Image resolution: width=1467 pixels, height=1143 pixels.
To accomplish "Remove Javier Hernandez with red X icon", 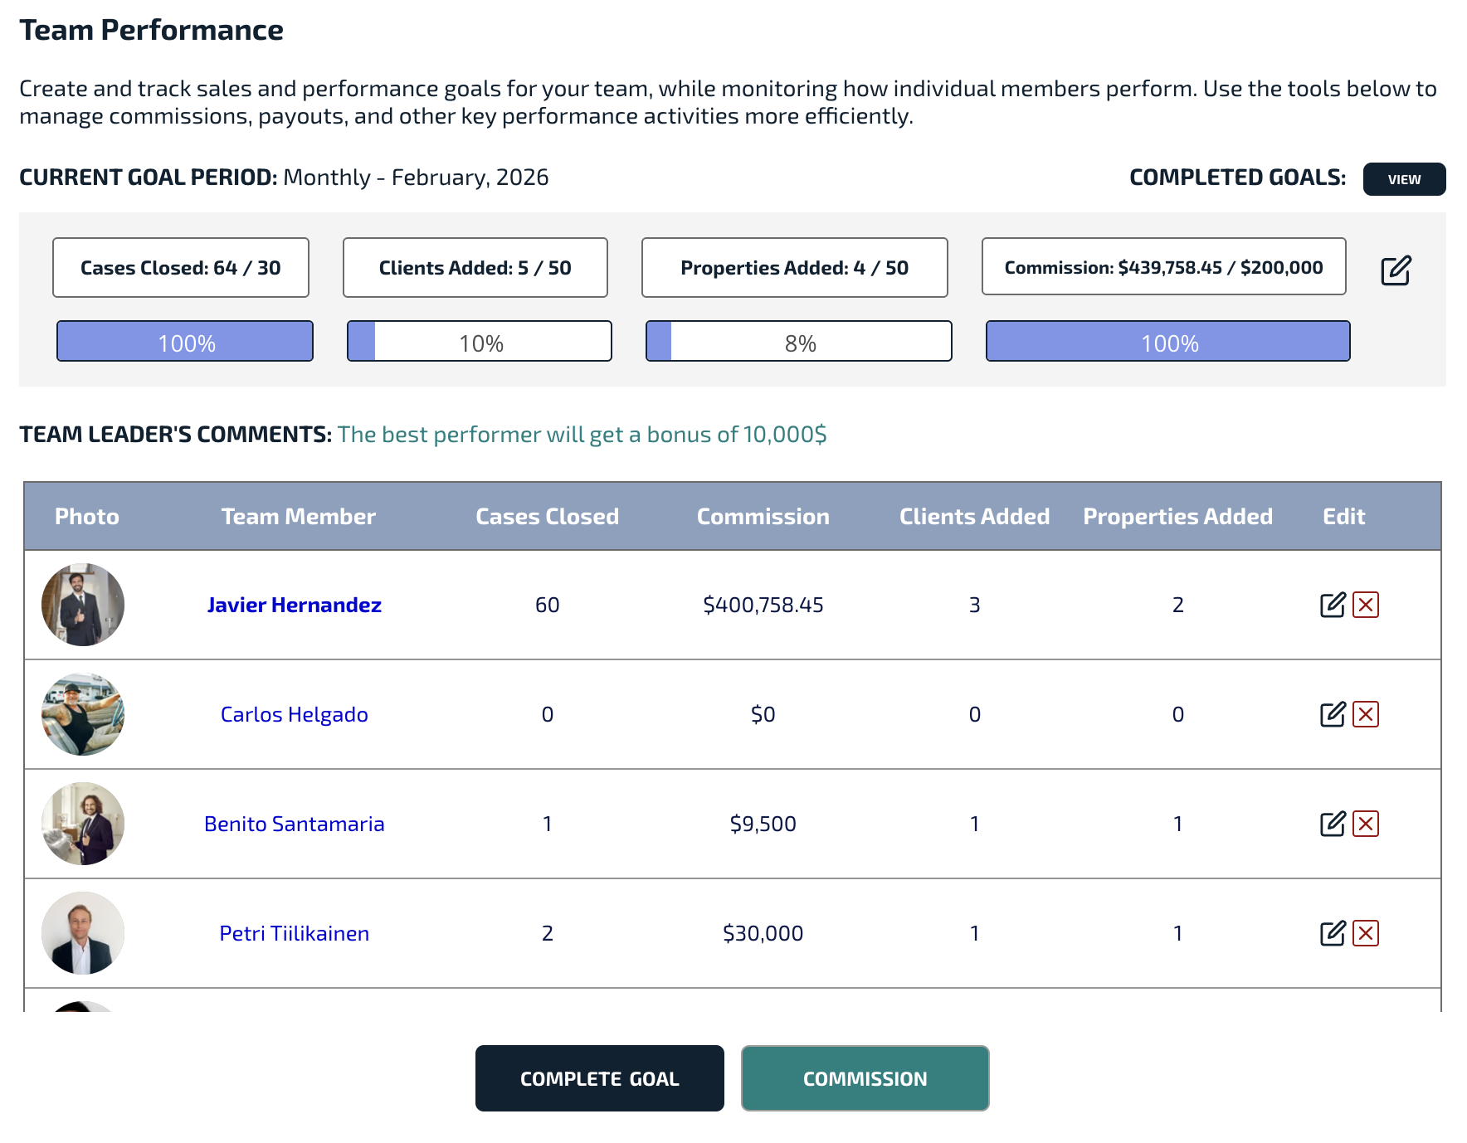I will click(x=1365, y=605).
